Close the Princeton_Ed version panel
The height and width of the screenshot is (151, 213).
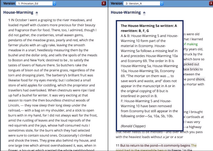click(104, 3)
